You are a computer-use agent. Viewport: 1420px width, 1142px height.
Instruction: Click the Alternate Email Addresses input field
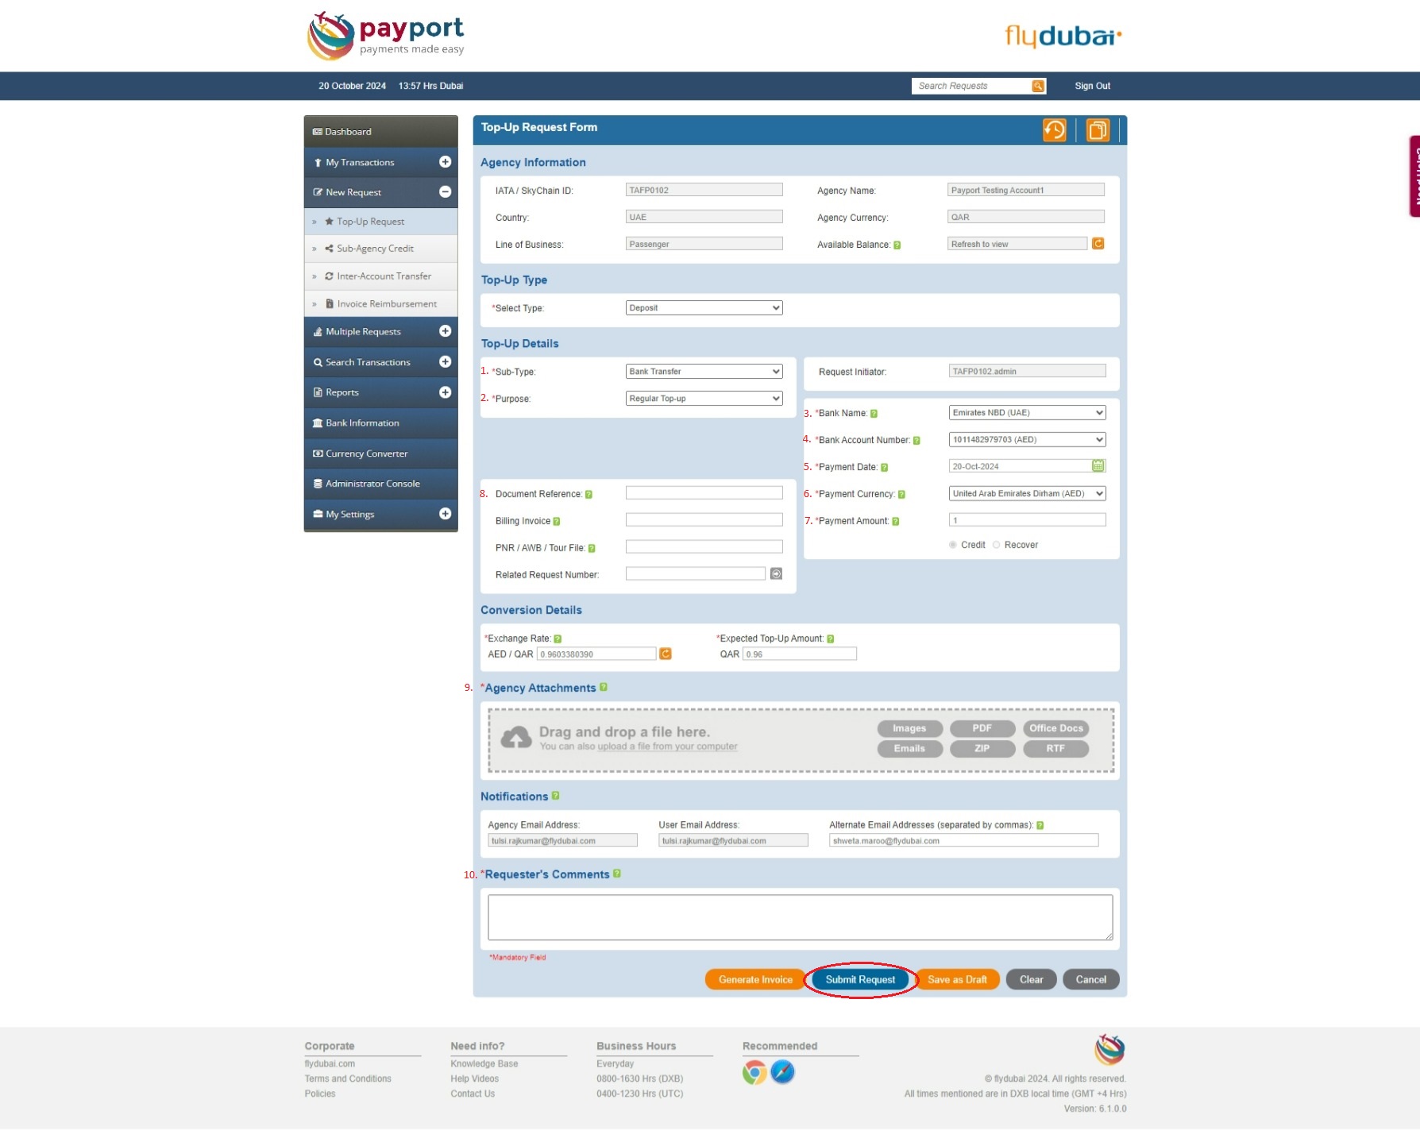[x=963, y=840]
